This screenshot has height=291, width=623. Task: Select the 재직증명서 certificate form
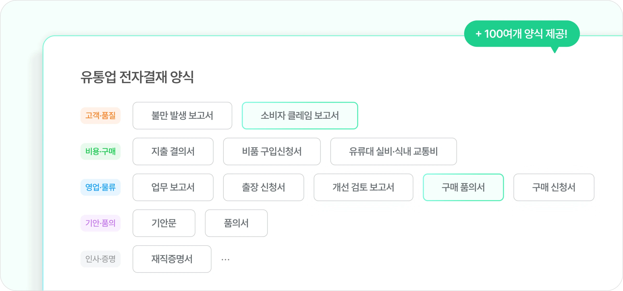tap(172, 259)
